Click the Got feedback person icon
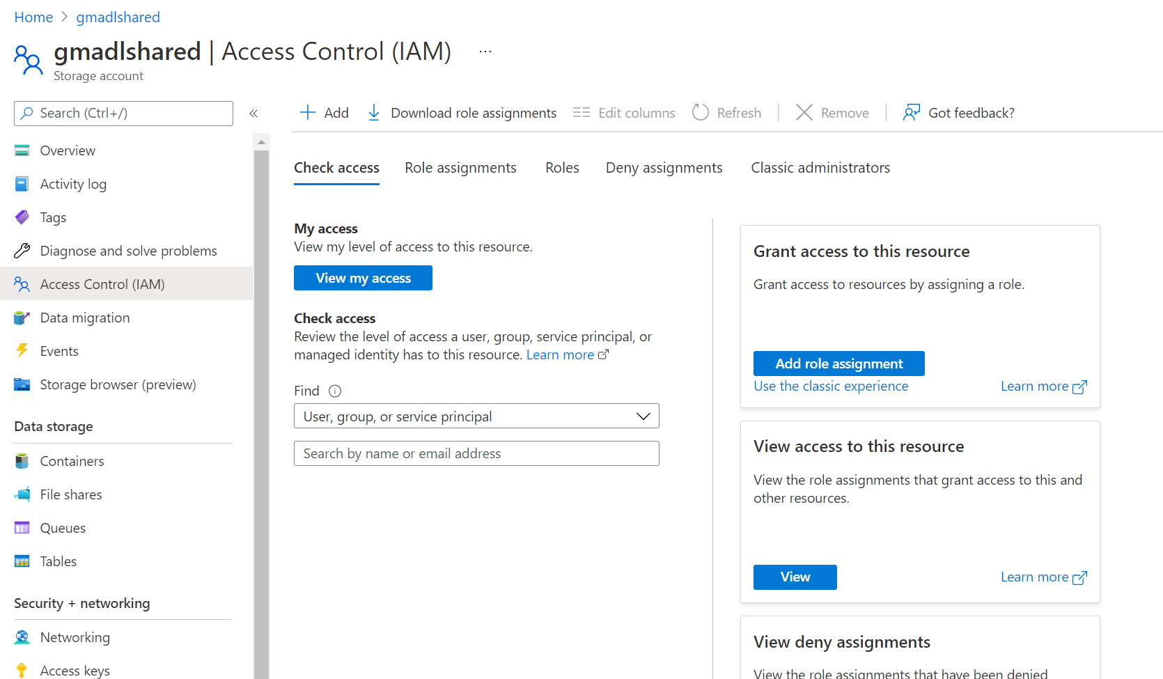Image resolution: width=1163 pixels, height=679 pixels. coord(912,112)
